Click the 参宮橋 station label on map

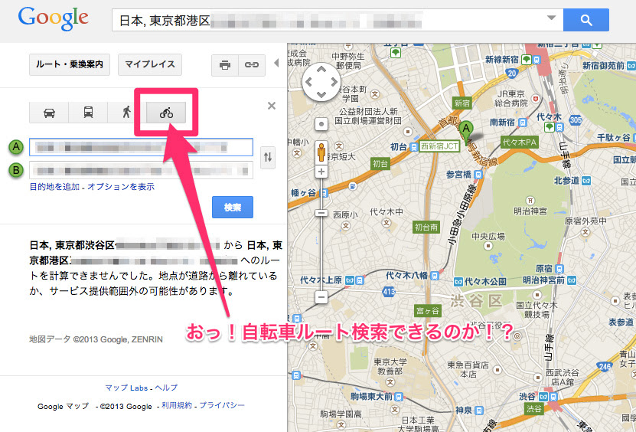point(458,175)
